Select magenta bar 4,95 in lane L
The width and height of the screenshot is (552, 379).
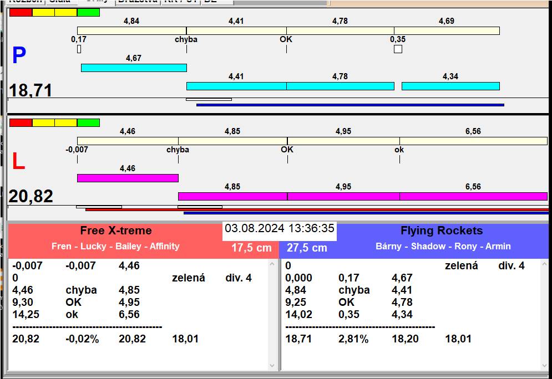(x=343, y=196)
